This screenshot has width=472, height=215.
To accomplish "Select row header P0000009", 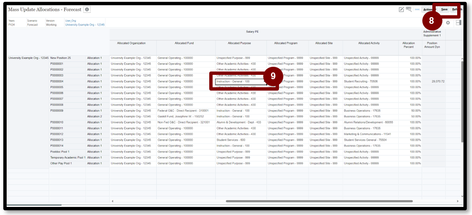I will 57,111.
